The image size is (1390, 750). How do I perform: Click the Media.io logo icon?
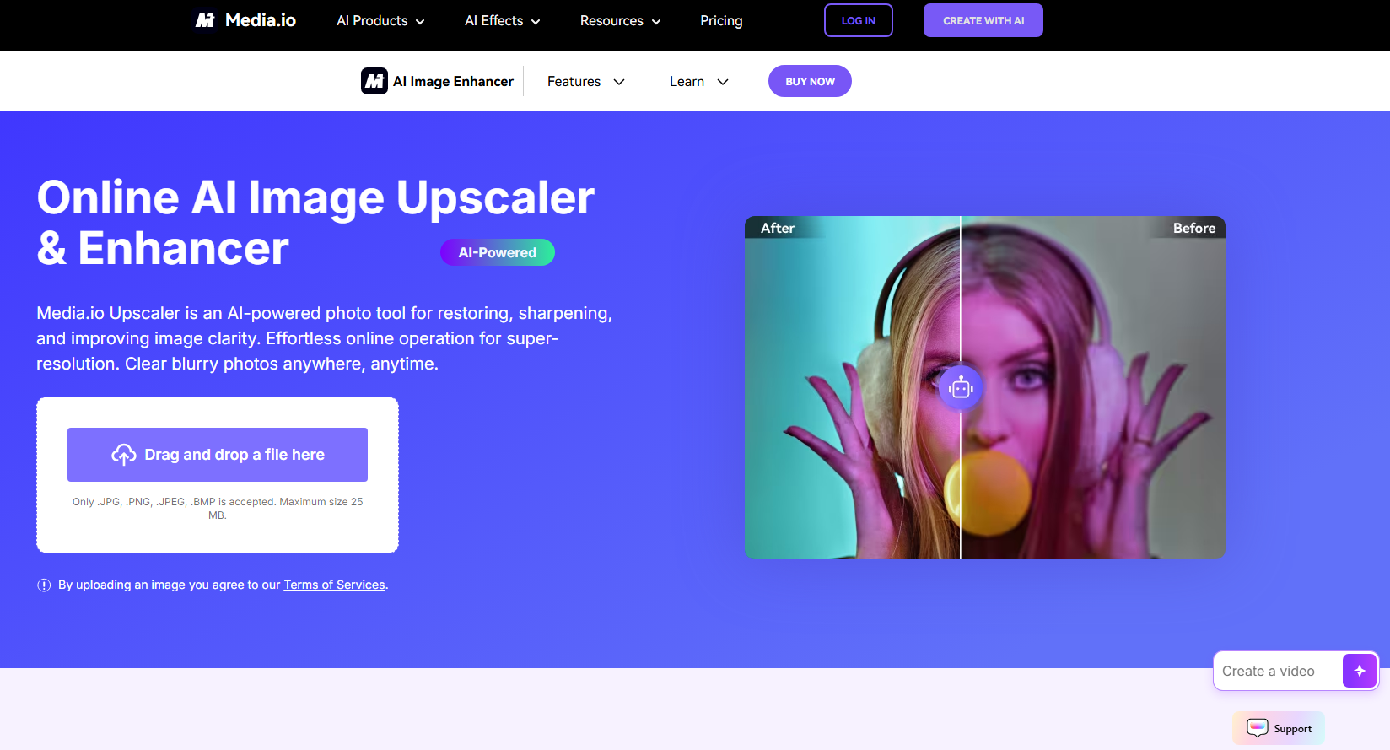tap(205, 20)
